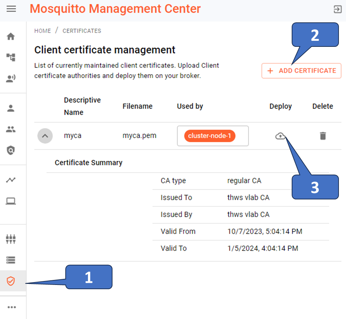Open the Roles shield icon in the sidebar
The height and width of the screenshot is (319, 346).
click(11, 150)
